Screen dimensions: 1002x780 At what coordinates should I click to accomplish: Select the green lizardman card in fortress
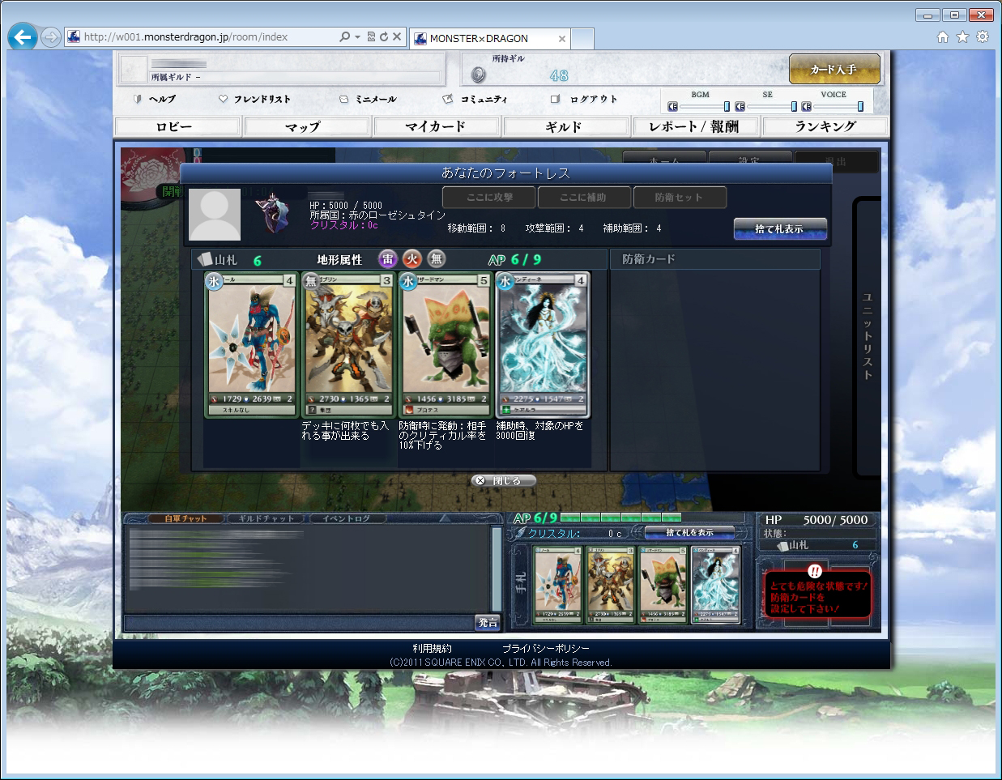445,344
